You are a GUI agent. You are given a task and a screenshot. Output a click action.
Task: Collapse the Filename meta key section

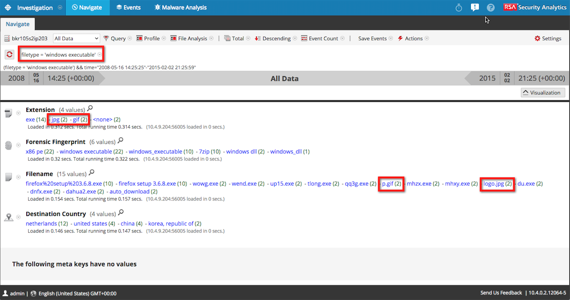(18, 177)
